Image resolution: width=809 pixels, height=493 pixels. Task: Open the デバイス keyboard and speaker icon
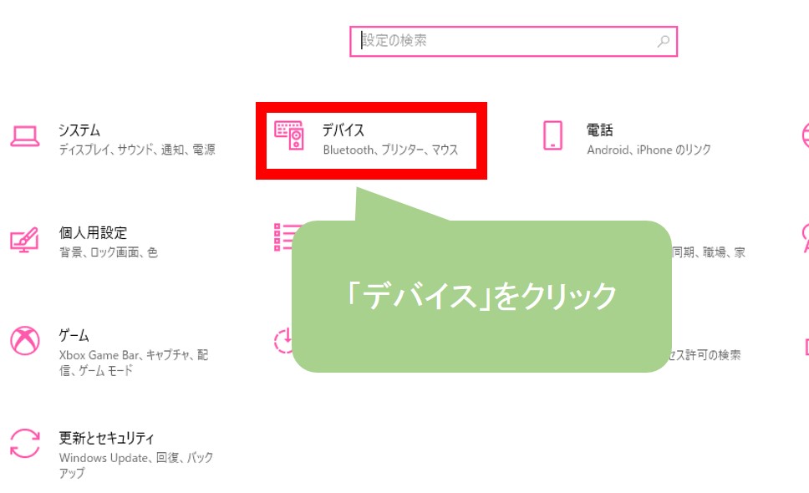point(289,135)
